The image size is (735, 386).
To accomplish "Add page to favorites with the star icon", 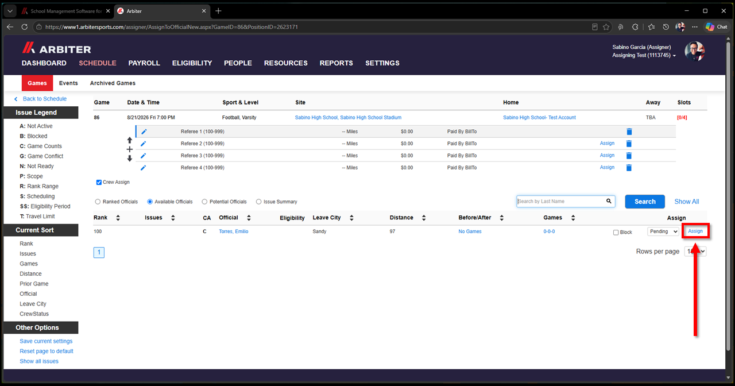I will tap(606, 27).
